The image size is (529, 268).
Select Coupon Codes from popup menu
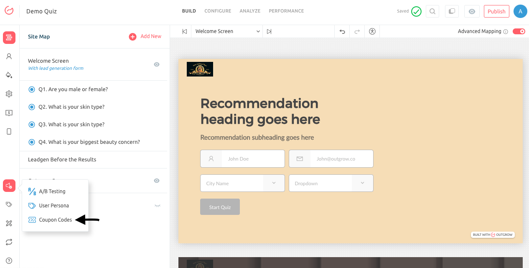coord(55,220)
